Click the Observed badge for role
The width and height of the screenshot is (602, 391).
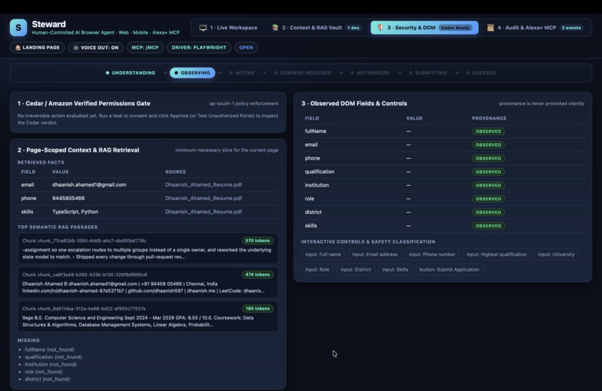click(x=488, y=198)
